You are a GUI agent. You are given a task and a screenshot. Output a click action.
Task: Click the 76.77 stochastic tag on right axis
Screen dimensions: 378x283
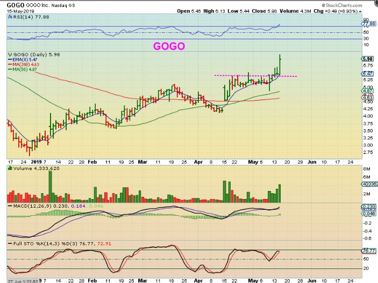tap(369, 251)
